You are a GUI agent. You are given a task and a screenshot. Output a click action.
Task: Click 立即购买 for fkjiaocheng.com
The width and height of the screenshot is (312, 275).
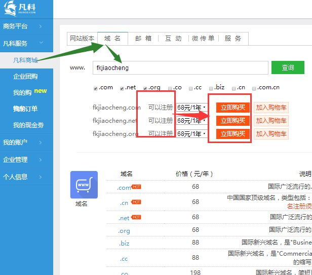[x=233, y=108]
